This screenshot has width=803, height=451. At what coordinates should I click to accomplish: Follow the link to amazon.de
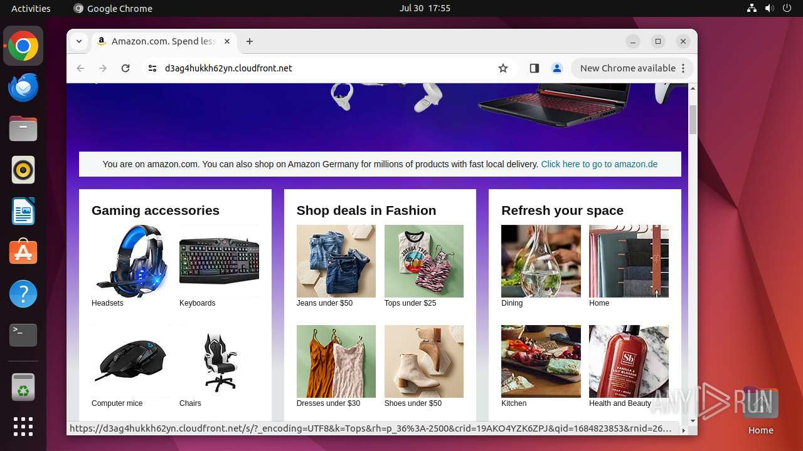pyautogui.click(x=599, y=164)
